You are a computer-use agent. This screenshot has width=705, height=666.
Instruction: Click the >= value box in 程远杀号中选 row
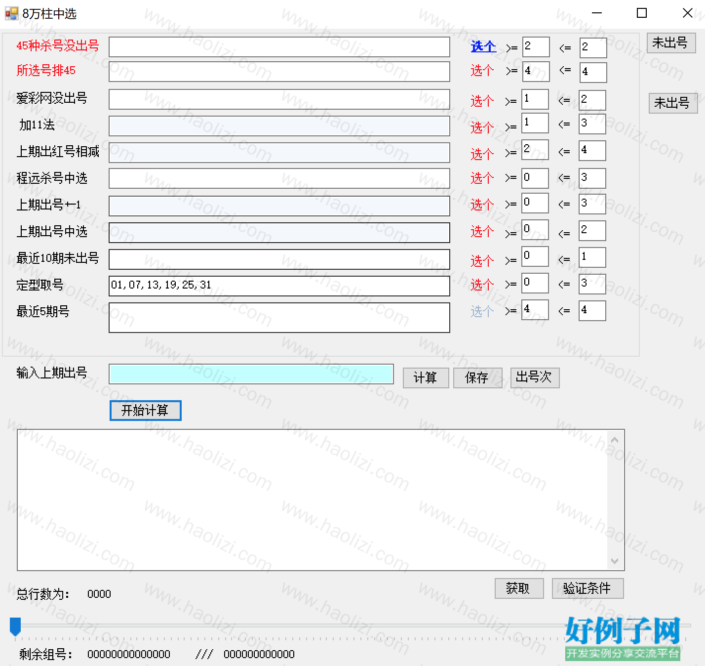point(535,178)
